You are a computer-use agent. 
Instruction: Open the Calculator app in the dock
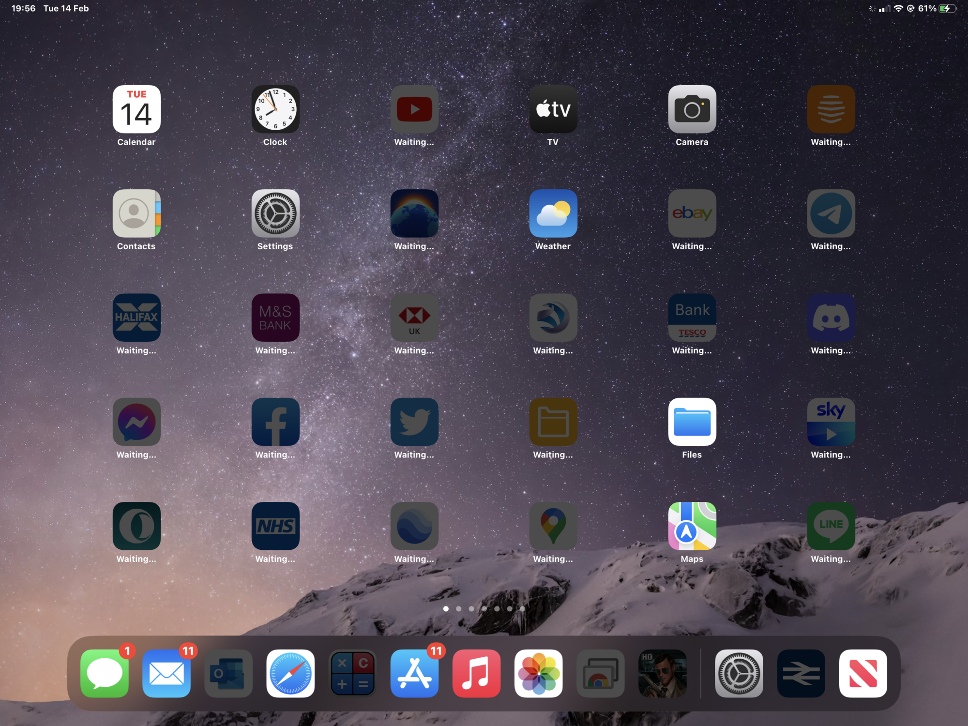point(353,673)
